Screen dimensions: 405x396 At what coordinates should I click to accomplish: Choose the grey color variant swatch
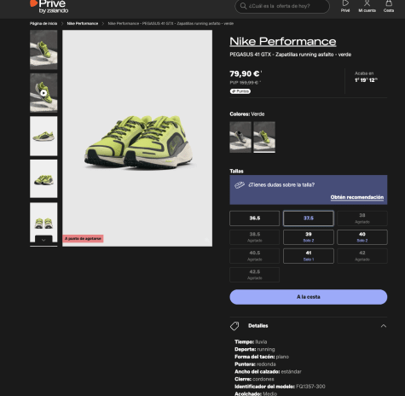pyautogui.click(x=240, y=137)
